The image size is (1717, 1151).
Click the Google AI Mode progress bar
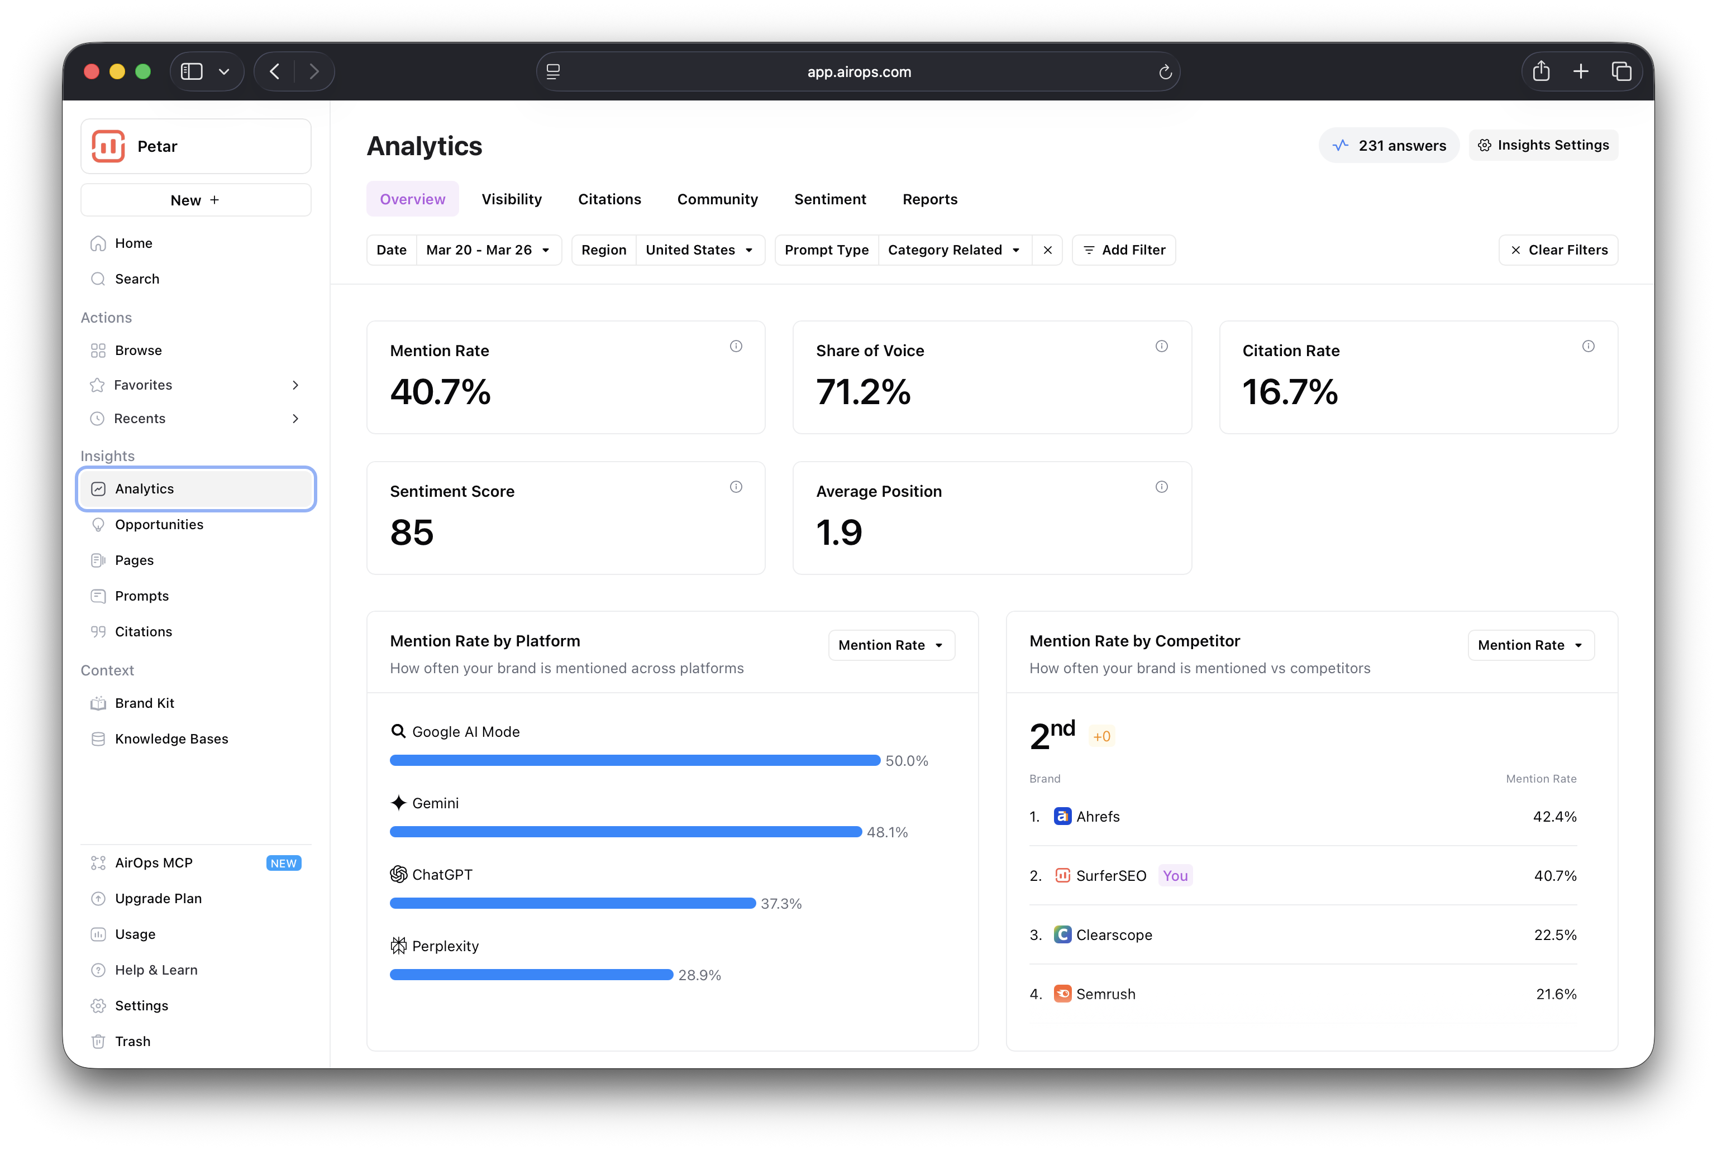635,760
